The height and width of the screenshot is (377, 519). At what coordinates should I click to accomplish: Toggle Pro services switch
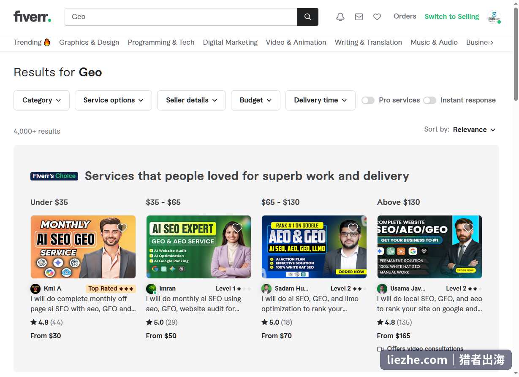(368, 100)
